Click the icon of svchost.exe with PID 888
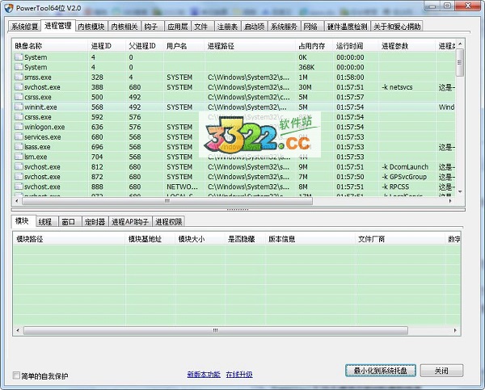This screenshot has height=390, width=485. tap(19, 187)
